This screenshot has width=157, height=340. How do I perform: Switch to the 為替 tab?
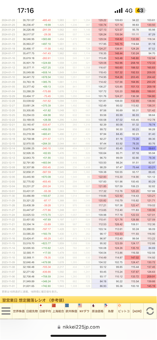[111, 311]
